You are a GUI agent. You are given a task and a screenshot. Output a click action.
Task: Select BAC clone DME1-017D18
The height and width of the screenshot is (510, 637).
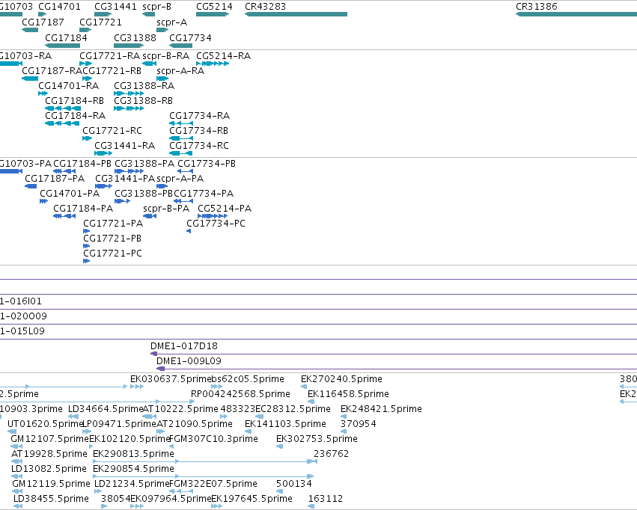pos(184,346)
